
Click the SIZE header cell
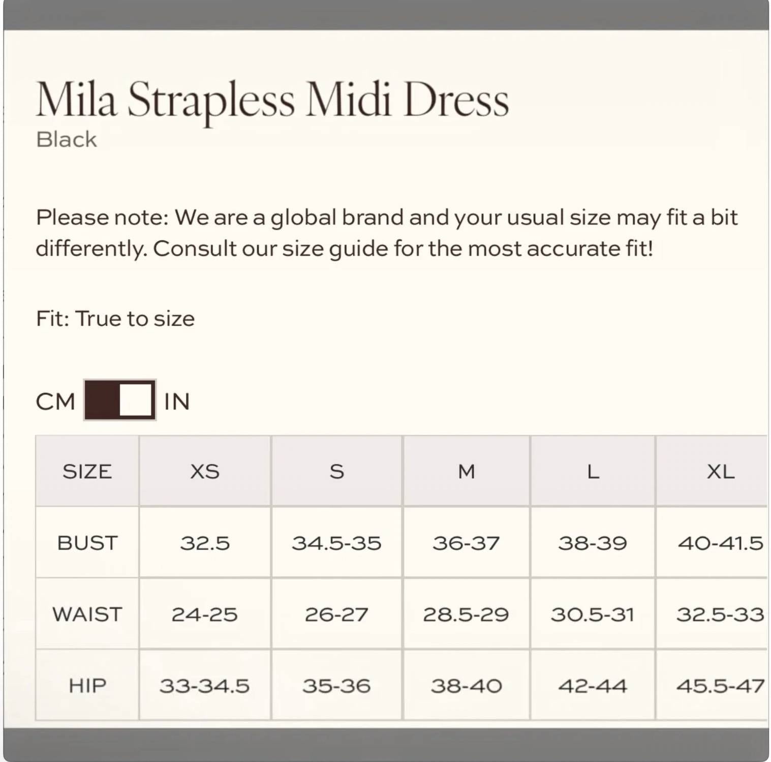click(x=87, y=471)
